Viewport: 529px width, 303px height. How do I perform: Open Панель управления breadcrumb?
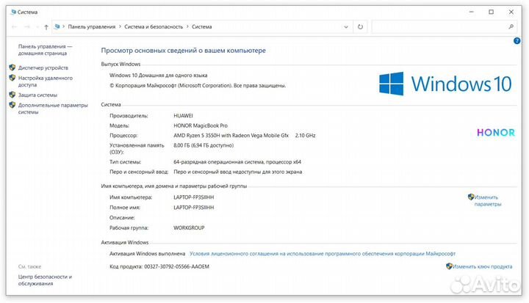[91, 26]
